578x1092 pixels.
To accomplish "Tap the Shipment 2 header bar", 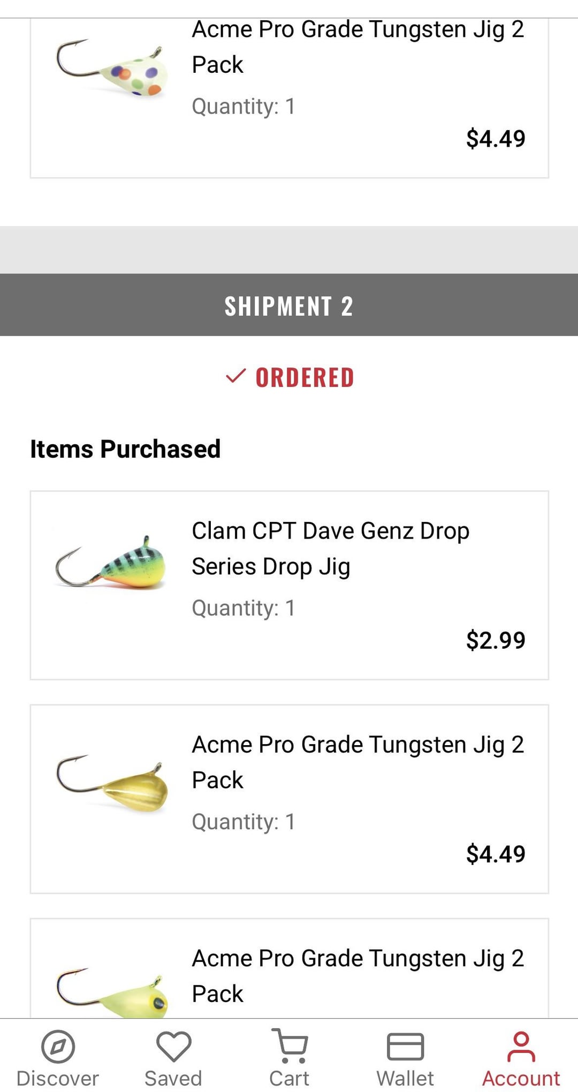I will tap(289, 306).
